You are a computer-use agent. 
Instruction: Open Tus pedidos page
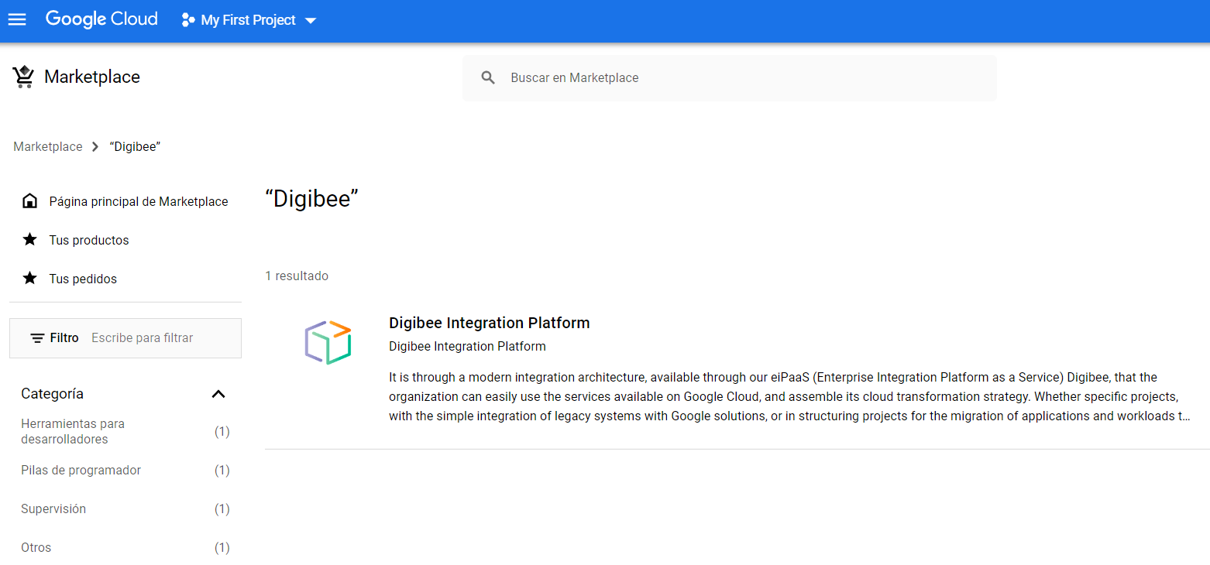pos(83,279)
